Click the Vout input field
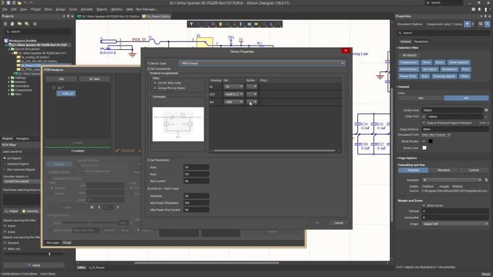The image size is (493, 277). pyautogui.click(x=196, y=167)
